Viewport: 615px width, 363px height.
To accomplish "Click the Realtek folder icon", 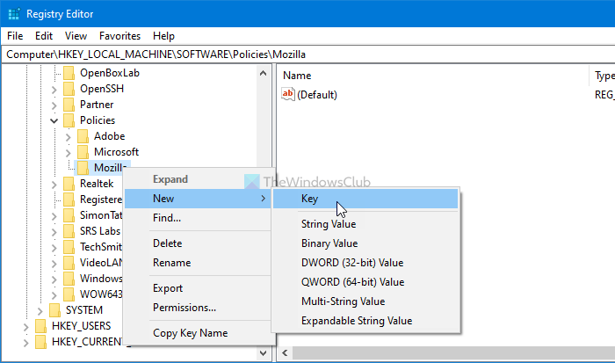I will (x=69, y=184).
